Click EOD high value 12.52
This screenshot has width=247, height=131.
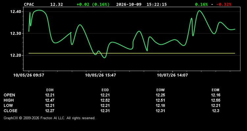tap(105, 100)
